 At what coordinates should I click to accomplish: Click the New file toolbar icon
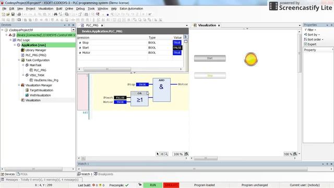pos(4,14)
